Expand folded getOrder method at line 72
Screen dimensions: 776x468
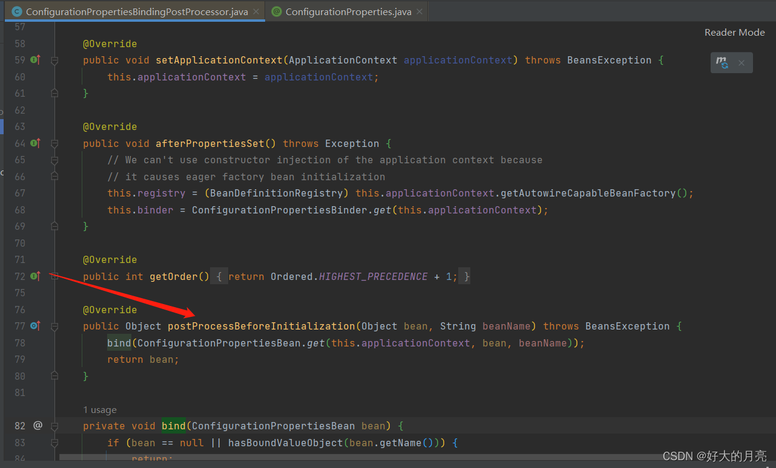point(54,276)
